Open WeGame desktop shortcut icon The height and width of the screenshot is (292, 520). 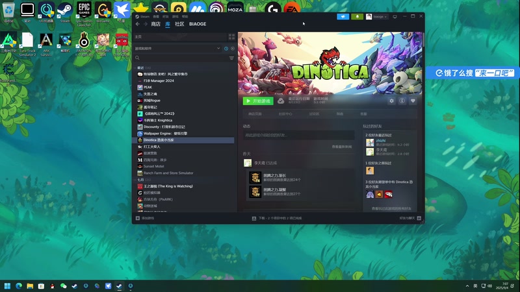(103, 12)
